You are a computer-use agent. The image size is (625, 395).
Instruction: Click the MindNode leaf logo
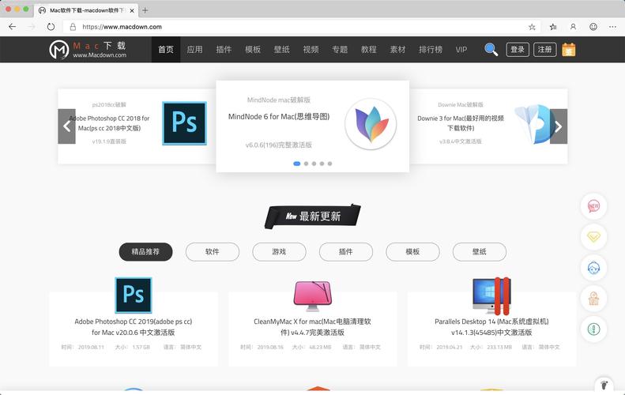(x=371, y=124)
